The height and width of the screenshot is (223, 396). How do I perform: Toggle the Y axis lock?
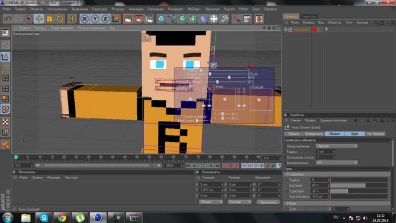tap(95, 19)
